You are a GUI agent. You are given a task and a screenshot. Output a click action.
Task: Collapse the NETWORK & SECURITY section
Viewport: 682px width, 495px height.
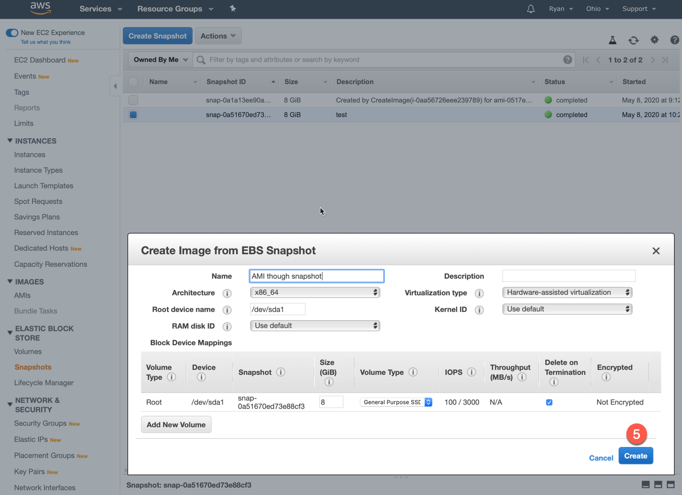point(10,405)
